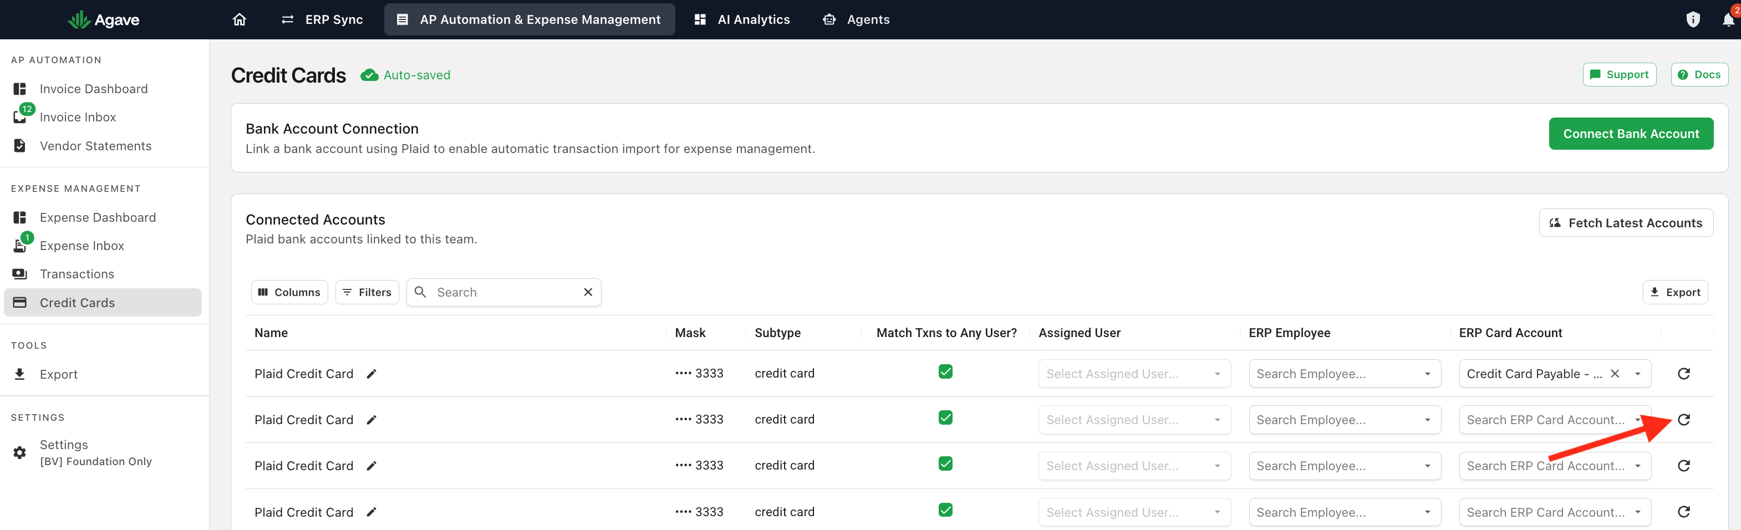Screen dimensions: 1741x530
Task: Go to the Agents tab
Action: point(856,19)
